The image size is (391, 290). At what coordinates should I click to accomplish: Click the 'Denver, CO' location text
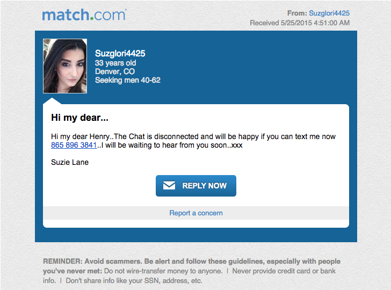(115, 71)
